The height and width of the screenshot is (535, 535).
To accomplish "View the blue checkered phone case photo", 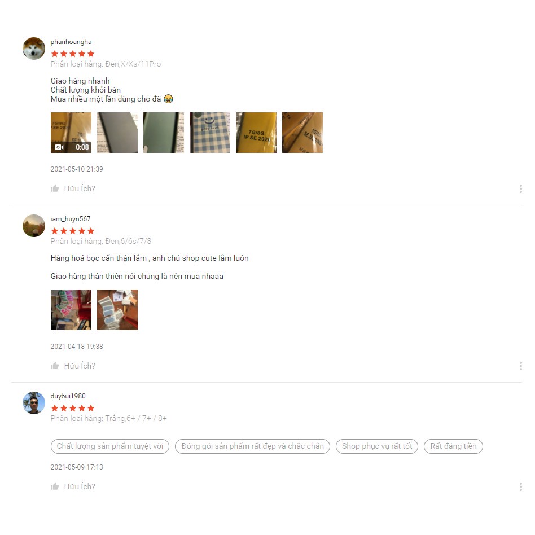I will click(x=210, y=133).
